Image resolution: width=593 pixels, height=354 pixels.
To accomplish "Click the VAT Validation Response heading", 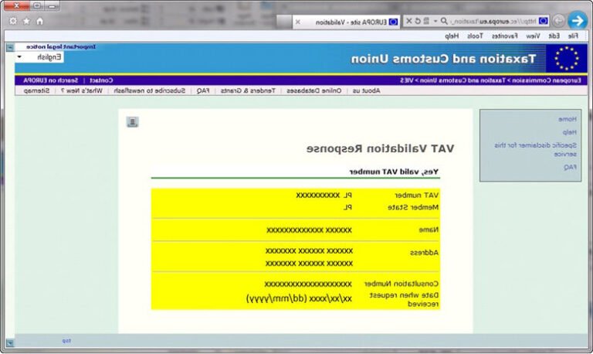I will point(380,149).
